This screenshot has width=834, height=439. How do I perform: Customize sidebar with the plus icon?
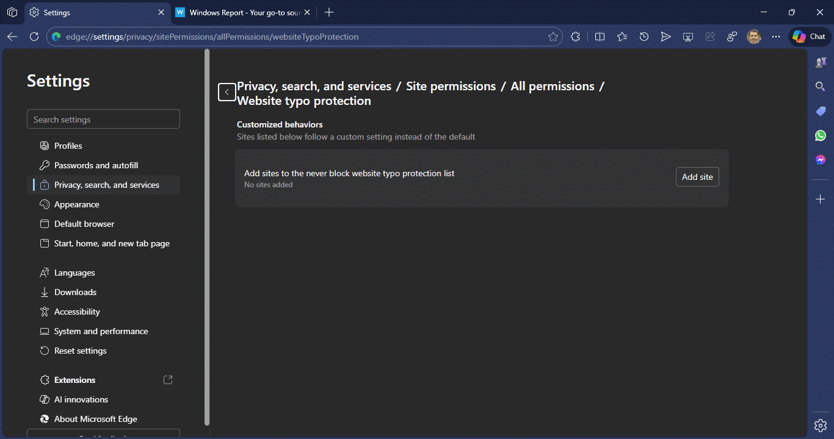tap(821, 199)
